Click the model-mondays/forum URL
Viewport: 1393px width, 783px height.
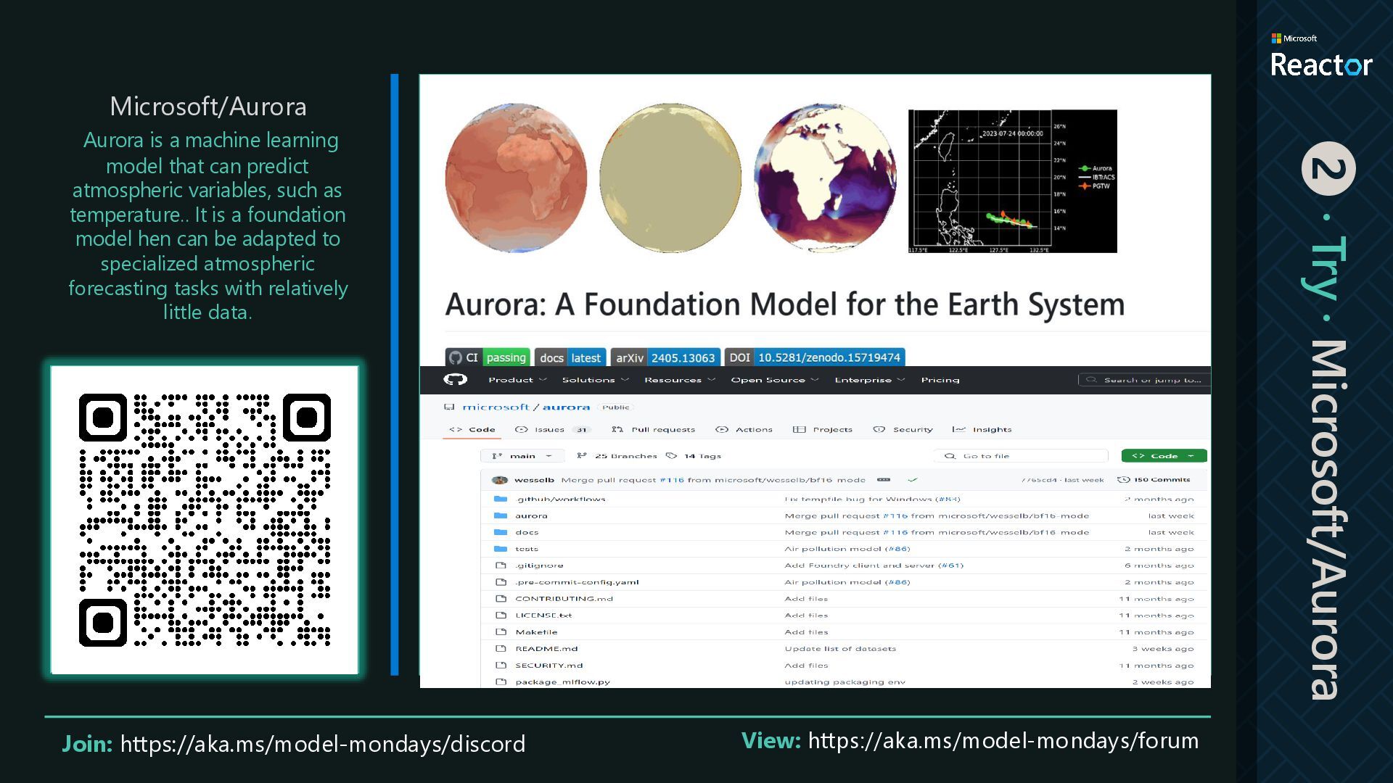tap(1003, 741)
